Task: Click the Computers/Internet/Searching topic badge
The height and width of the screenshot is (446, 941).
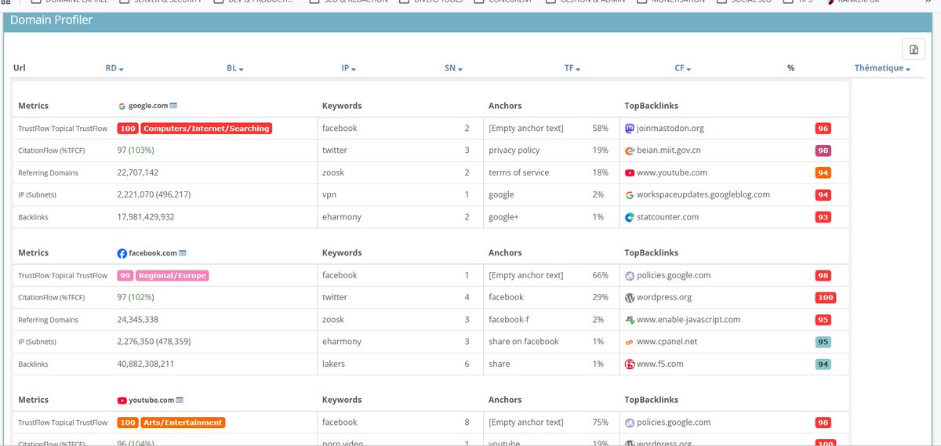Action: click(206, 129)
